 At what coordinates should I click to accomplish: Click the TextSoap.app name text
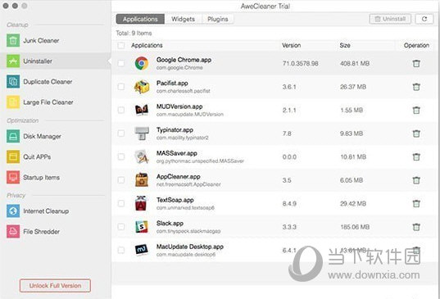coord(175,200)
